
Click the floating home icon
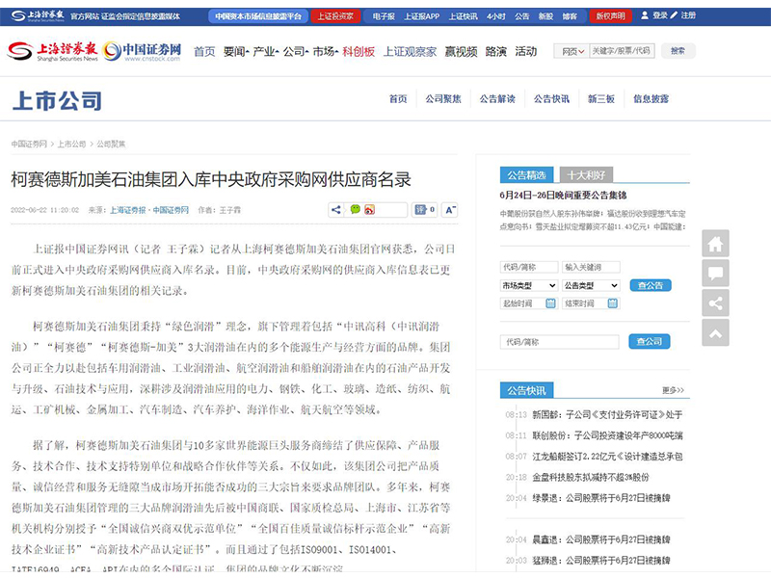pyautogui.click(x=715, y=244)
